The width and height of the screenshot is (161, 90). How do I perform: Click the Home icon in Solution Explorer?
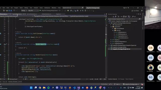coord(113,16)
